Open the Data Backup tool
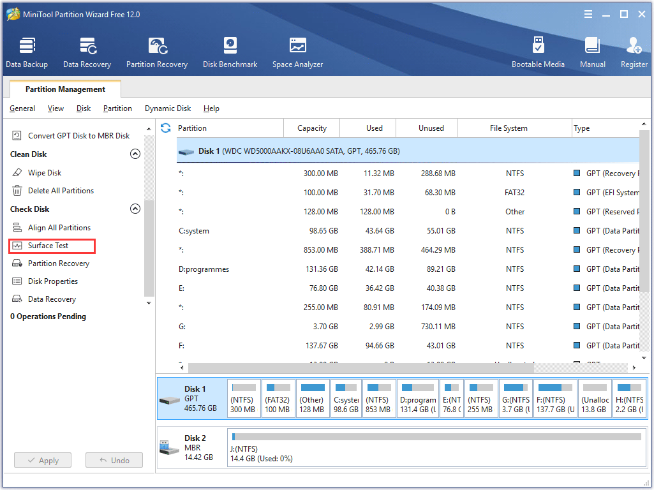The height and width of the screenshot is (490, 654). pyautogui.click(x=27, y=52)
